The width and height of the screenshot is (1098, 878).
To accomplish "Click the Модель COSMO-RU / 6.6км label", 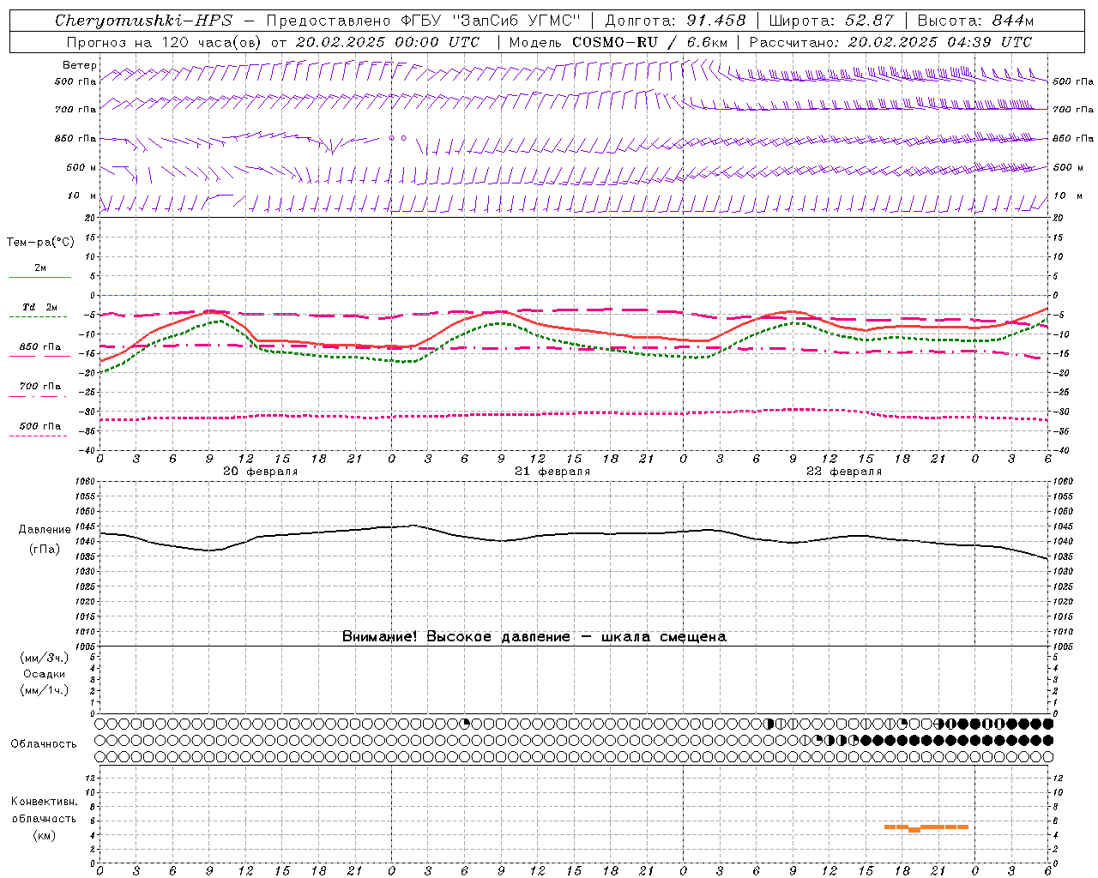I will click(x=618, y=42).
